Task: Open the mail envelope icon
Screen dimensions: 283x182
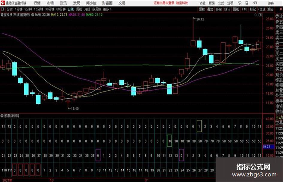Action: (x=255, y=3)
